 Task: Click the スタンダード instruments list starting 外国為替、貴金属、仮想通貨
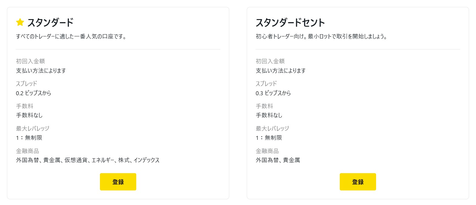coord(88,160)
